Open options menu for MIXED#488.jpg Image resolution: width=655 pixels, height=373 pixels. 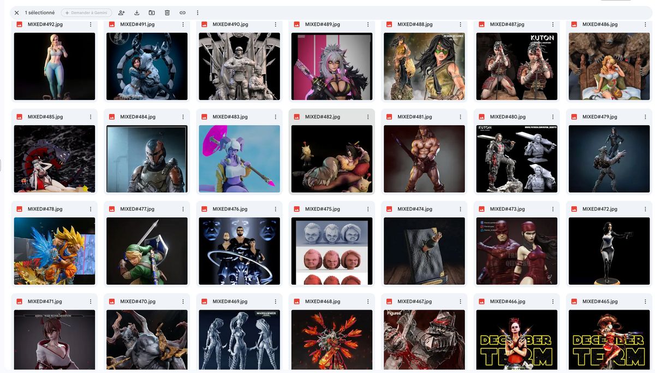click(x=461, y=25)
